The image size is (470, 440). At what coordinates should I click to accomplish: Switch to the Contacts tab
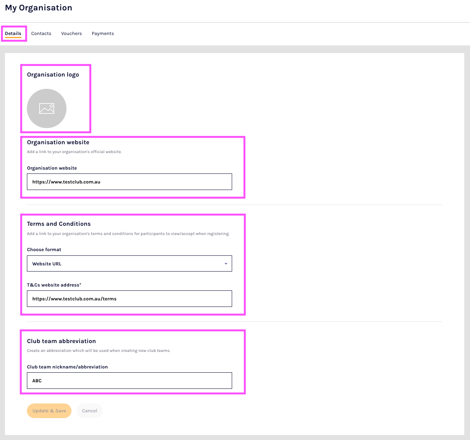point(41,33)
